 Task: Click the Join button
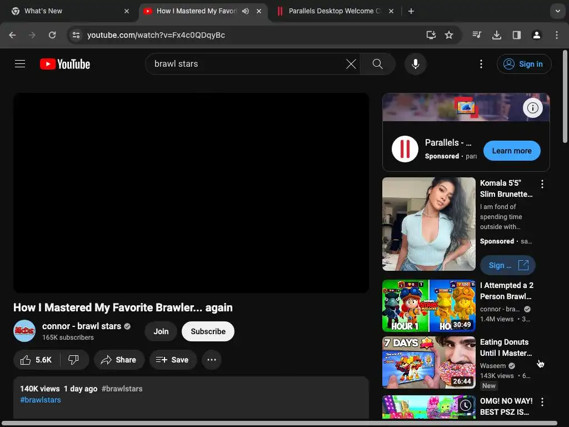(161, 331)
